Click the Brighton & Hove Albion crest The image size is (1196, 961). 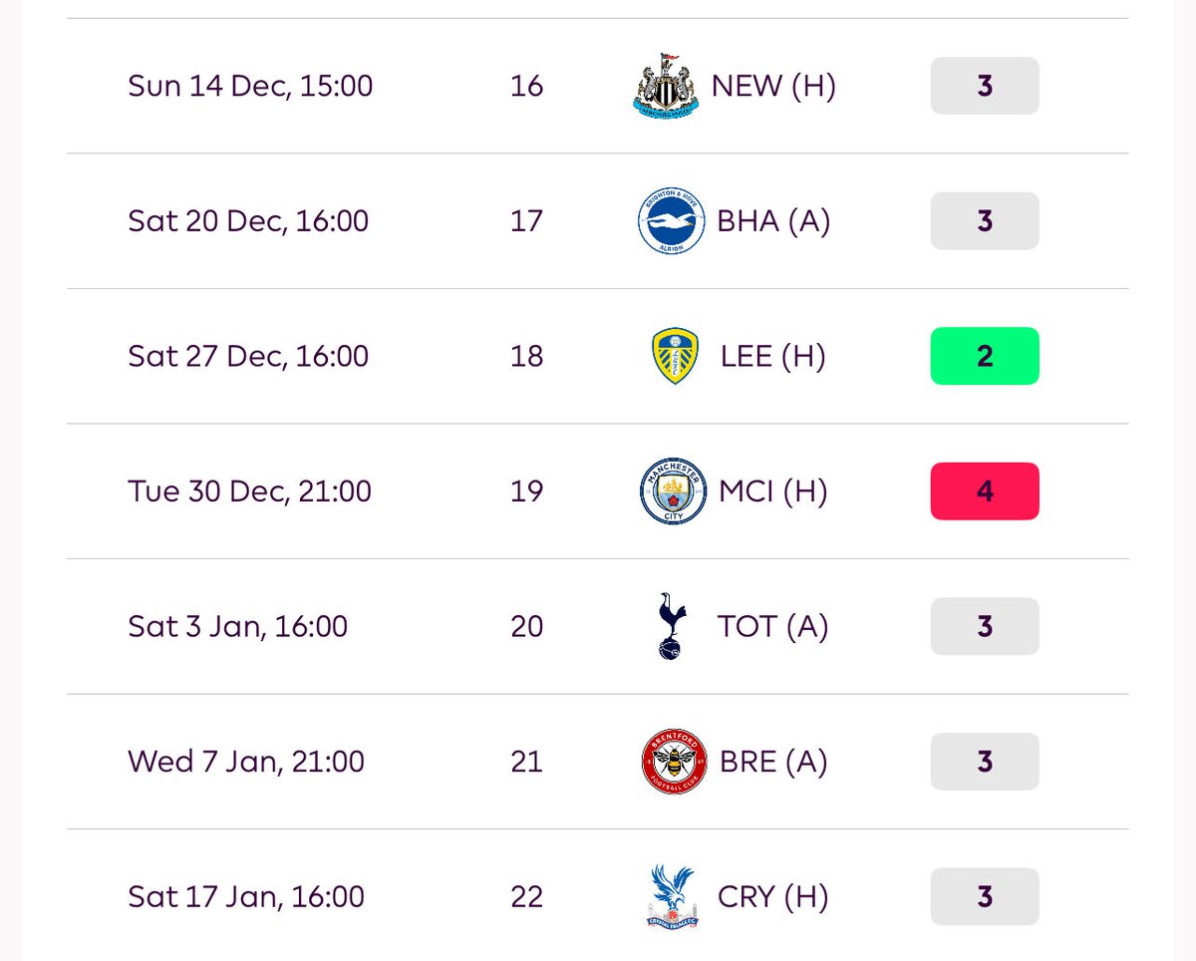tap(672, 221)
